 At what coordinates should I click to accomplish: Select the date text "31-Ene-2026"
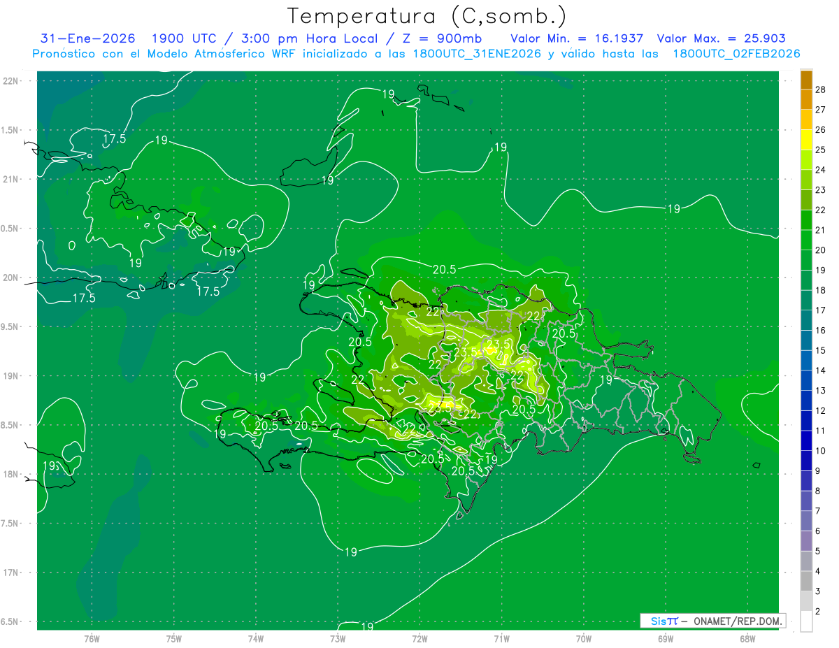point(89,39)
